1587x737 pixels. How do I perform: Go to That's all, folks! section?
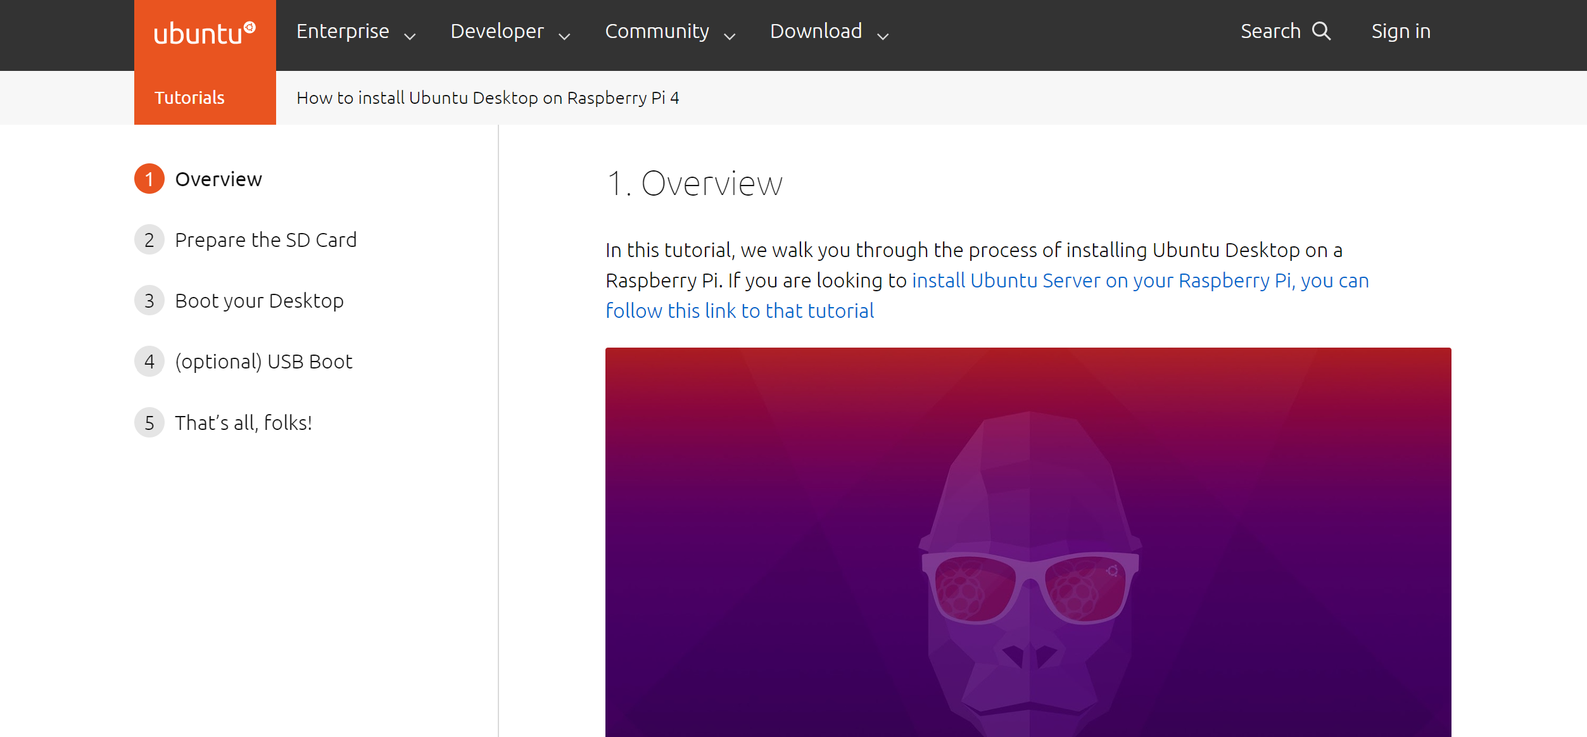243,422
